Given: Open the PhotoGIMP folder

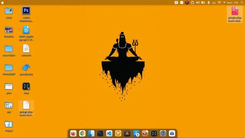Looking at the screenshot, I should [9, 67].
